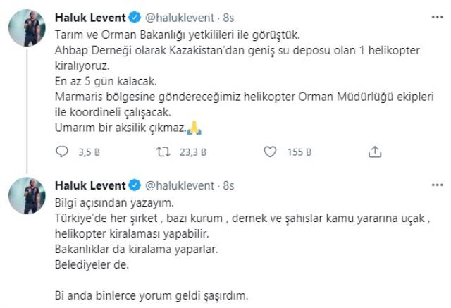Open second tweet's 8s timestamp
This screenshot has height=308, width=451.
pyautogui.click(x=227, y=185)
